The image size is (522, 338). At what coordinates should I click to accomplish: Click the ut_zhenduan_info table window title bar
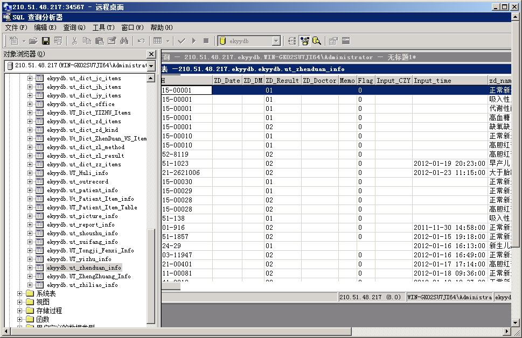[x=336, y=69]
